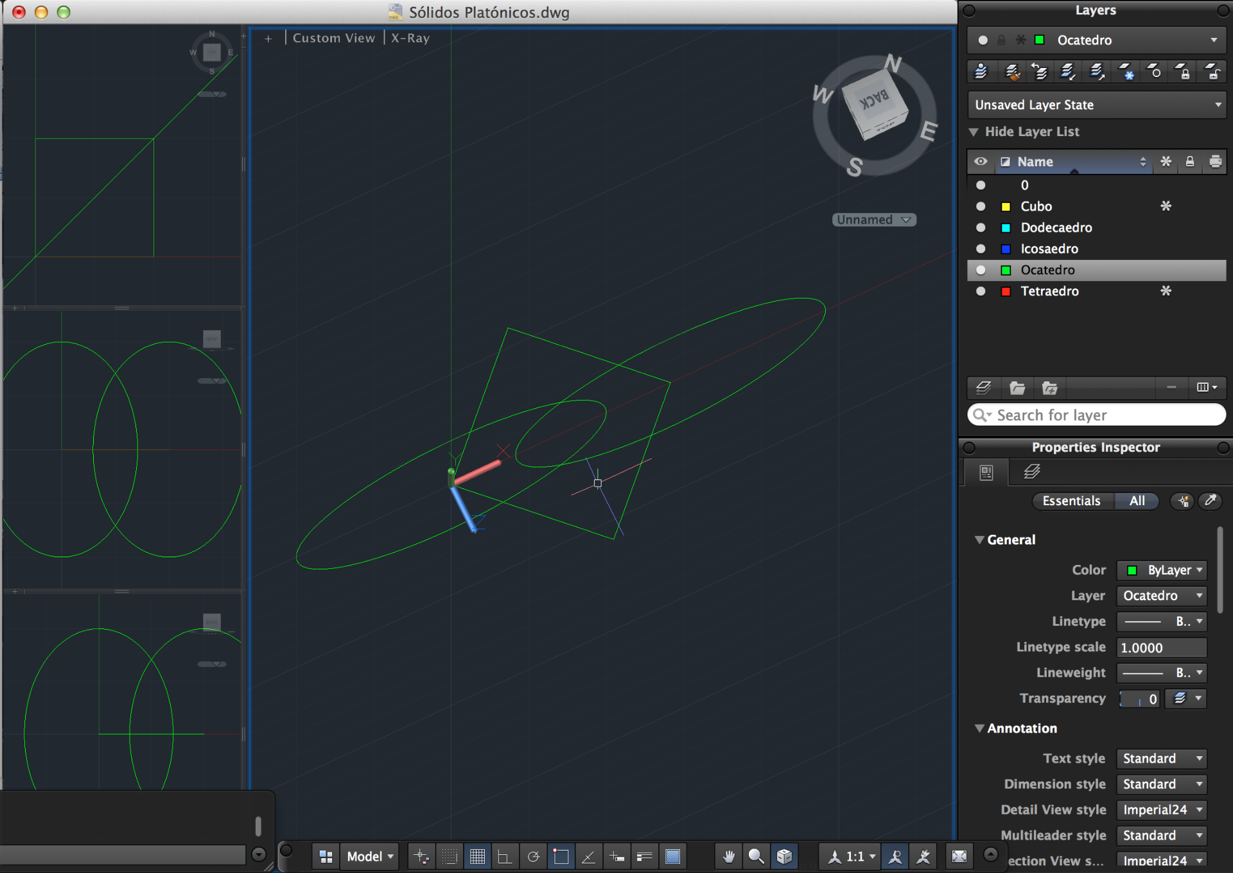This screenshot has height=873, width=1233.
Task: Sort layers by Name column header
Action: [1074, 162]
